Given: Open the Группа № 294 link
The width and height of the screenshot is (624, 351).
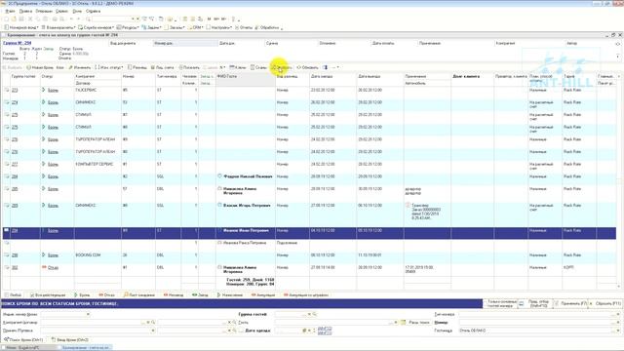Looking at the screenshot, I should point(18,43).
